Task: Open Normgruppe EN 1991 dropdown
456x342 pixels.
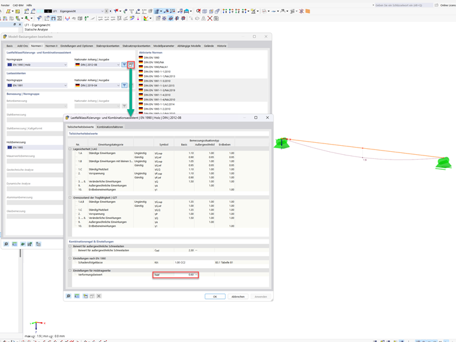Action: click(37, 85)
